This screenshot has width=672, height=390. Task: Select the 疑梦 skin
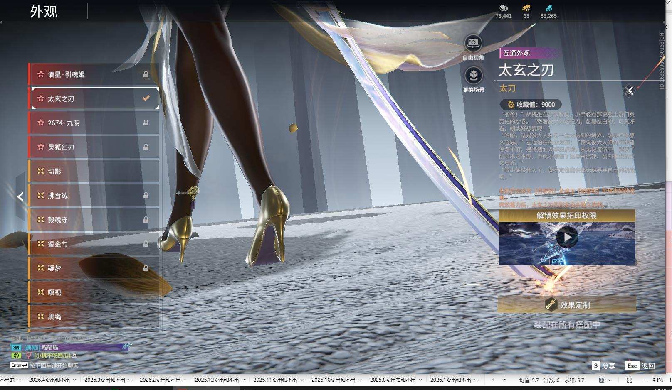tap(94, 268)
